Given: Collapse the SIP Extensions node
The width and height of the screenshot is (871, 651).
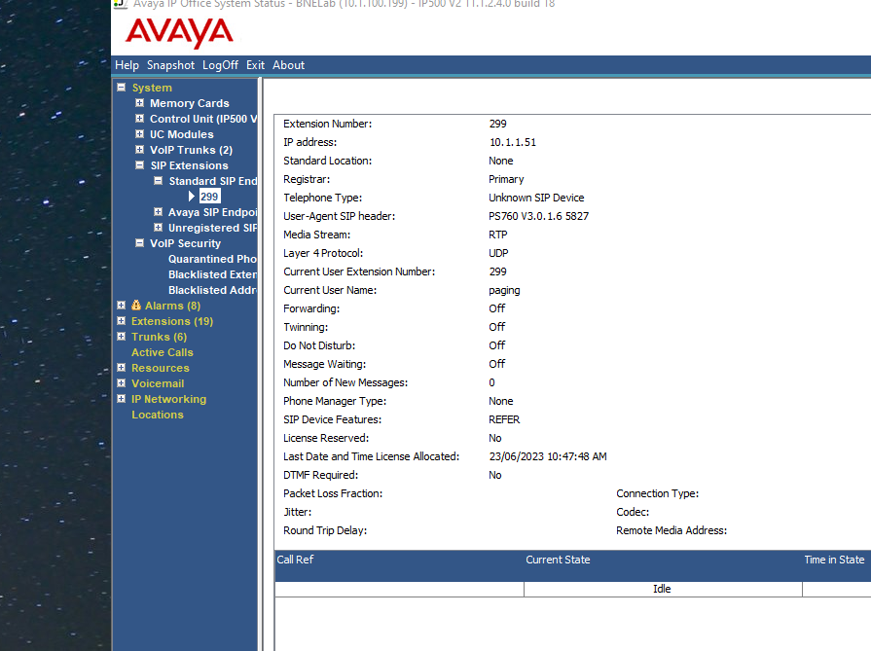Looking at the screenshot, I should 139,165.
